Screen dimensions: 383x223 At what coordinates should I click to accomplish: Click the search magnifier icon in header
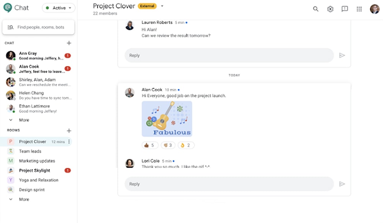point(316,9)
